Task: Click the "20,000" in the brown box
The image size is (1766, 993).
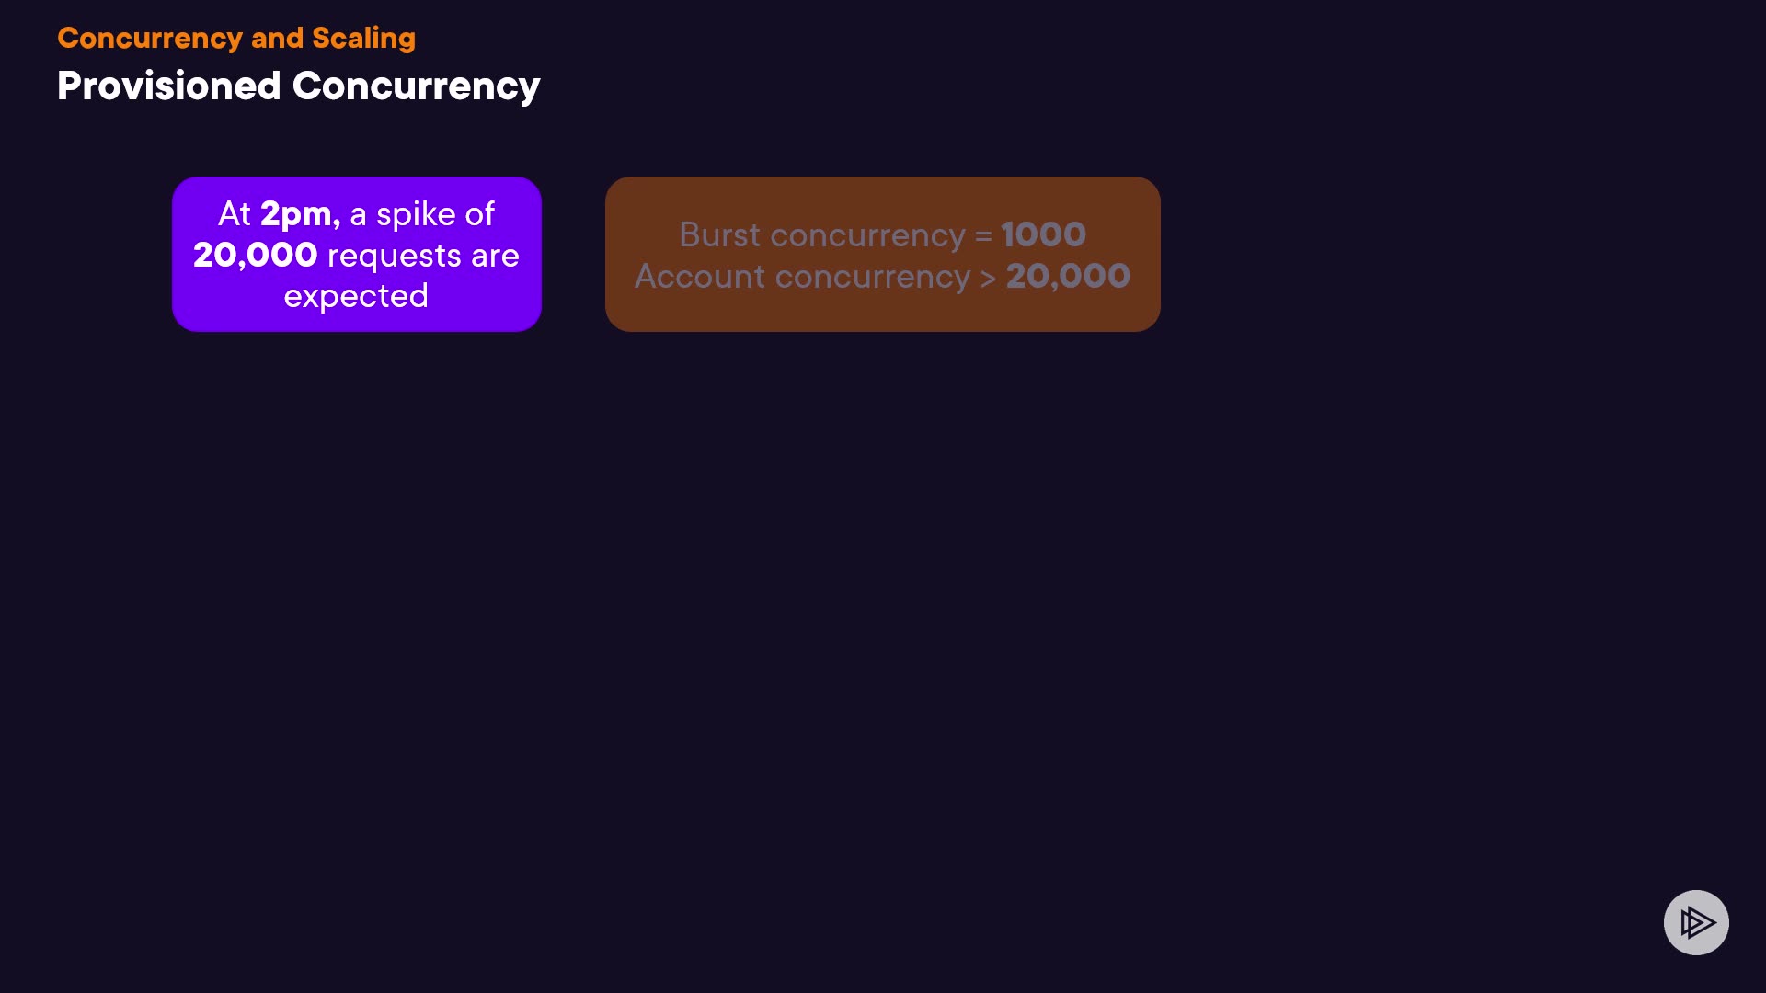Action: coord(1068,277)
